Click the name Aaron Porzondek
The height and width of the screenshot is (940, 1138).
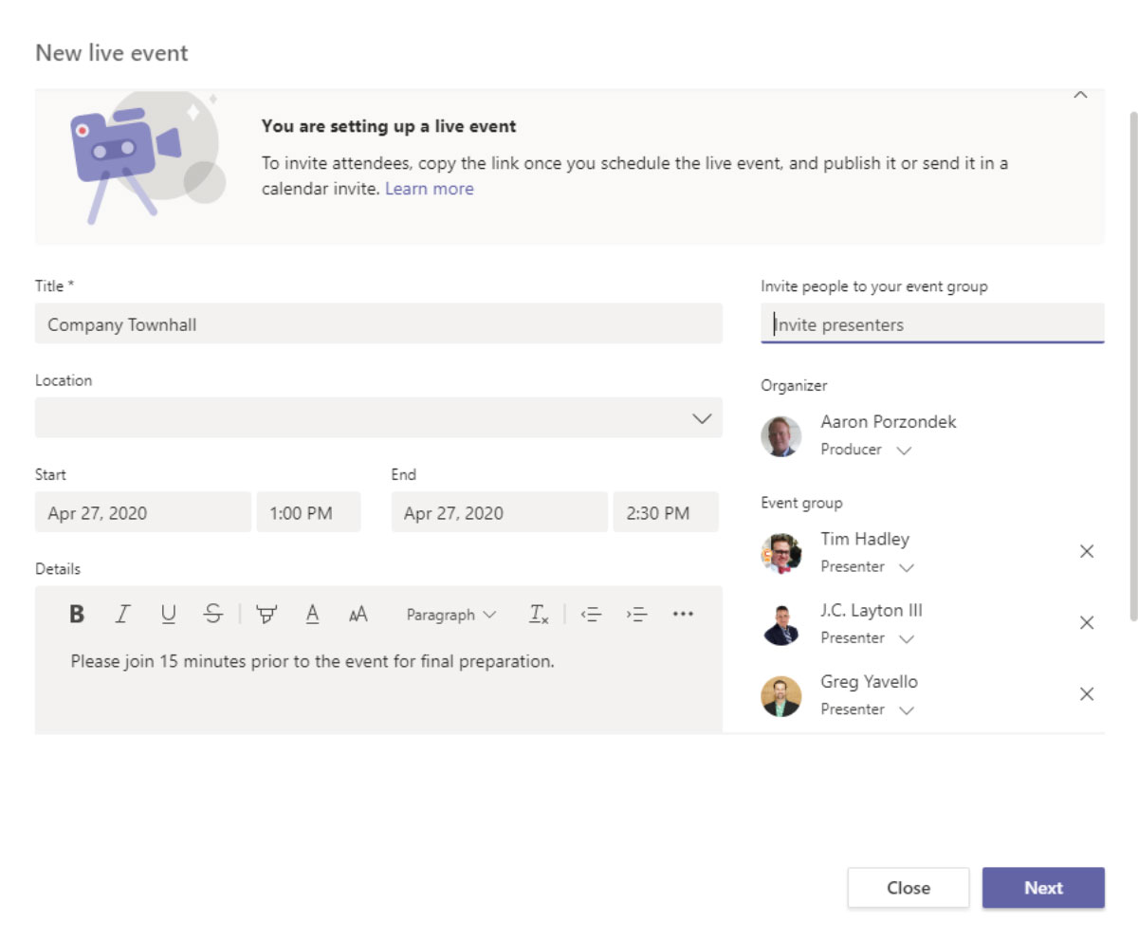[x=889, y=422]
